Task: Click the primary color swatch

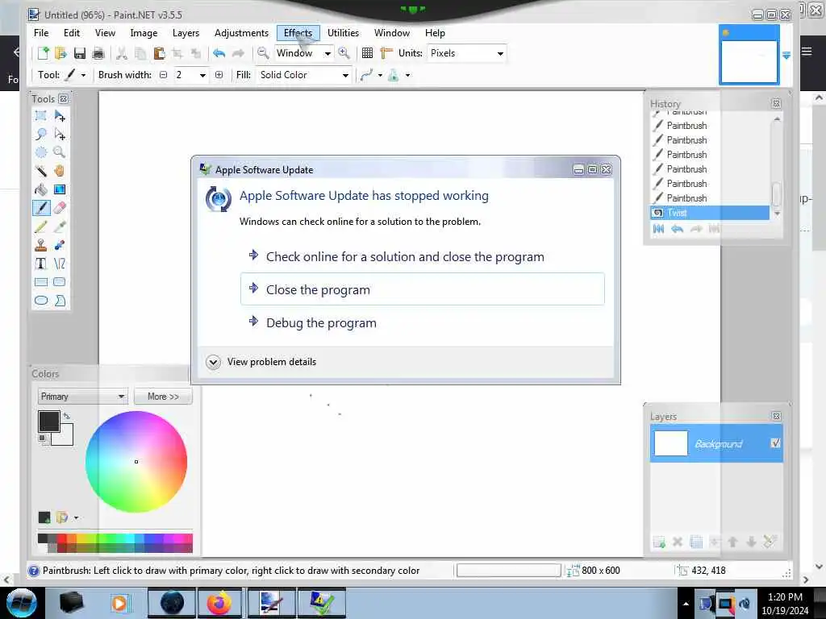Action: click(x=48, y=421)
